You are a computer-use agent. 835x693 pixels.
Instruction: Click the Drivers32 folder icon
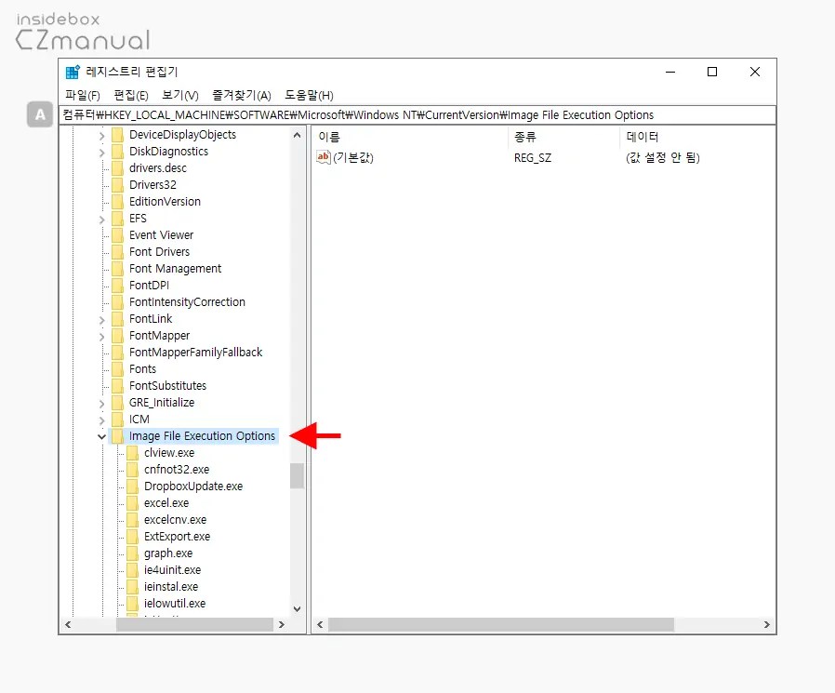(118, 185)
